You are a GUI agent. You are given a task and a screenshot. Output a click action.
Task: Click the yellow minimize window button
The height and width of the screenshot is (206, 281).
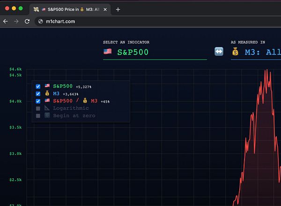[14, 8]
